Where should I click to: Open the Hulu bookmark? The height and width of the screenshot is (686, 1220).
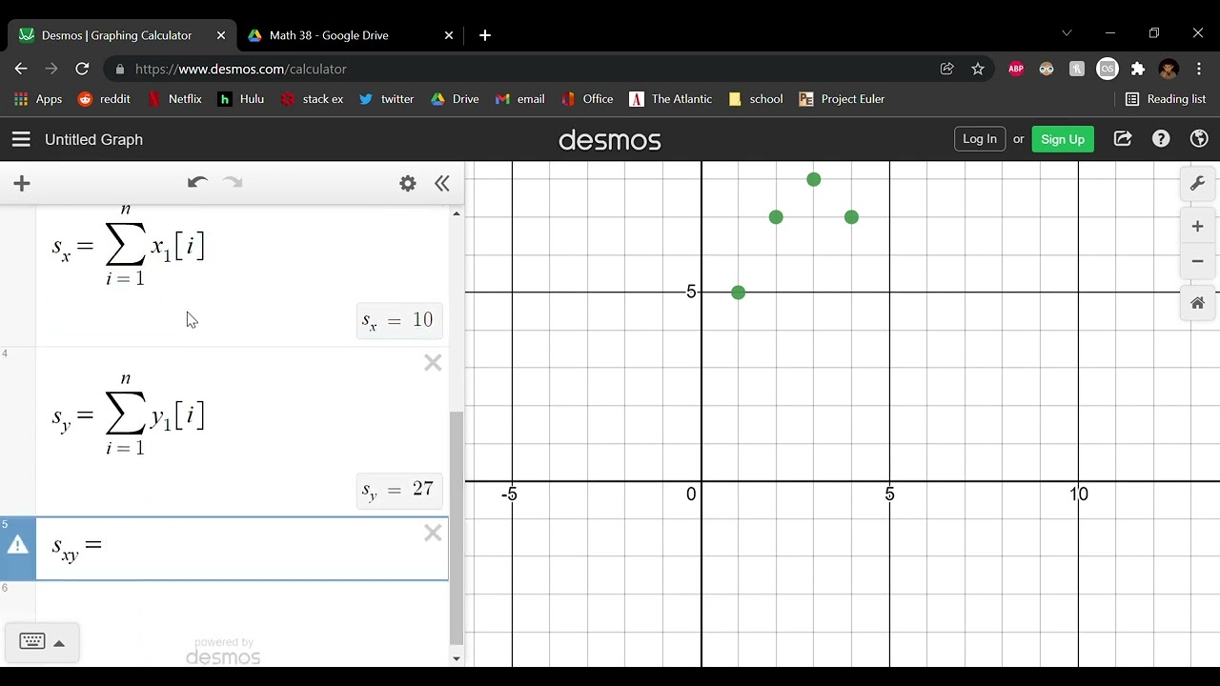(x=241, y=99)
